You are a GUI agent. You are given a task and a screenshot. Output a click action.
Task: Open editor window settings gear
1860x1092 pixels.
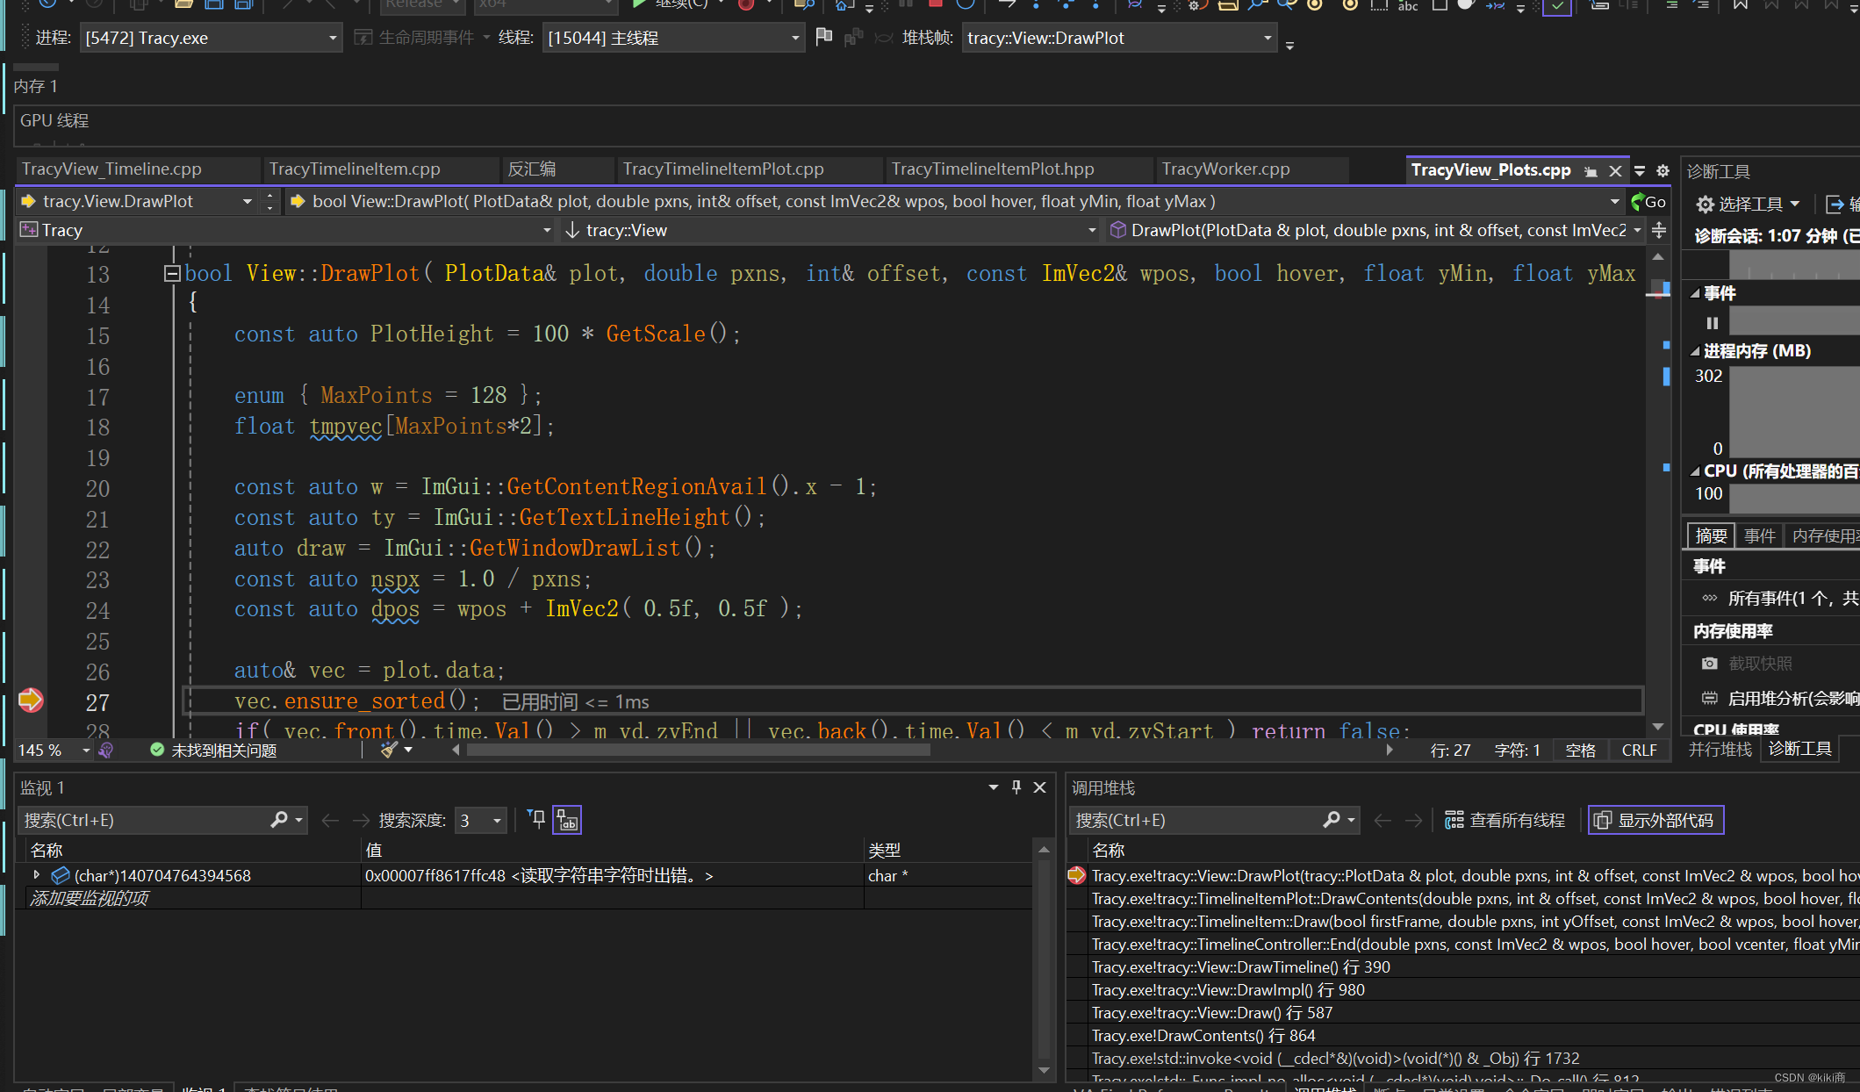point(1663,171)
